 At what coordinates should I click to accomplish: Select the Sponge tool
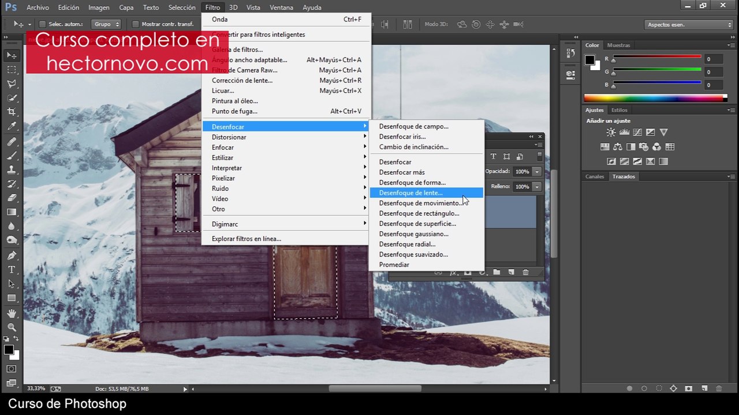tap(12, 240)
